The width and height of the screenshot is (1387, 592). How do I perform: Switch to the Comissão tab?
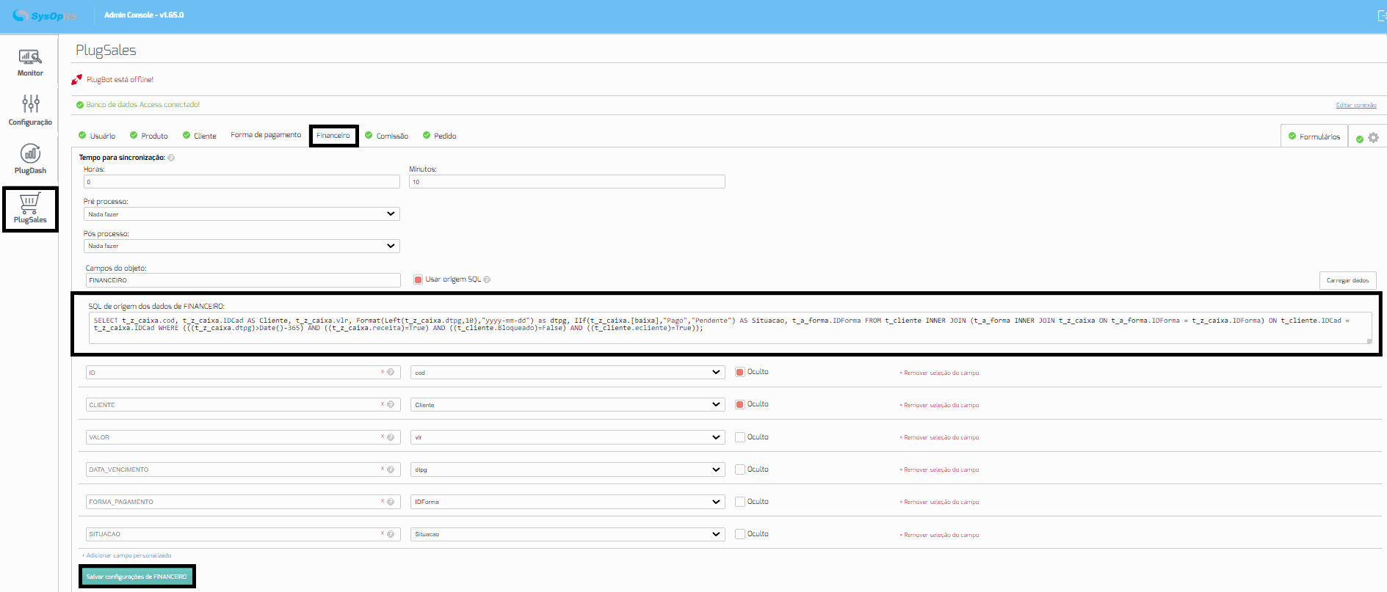pyautogui.click(x=387, y=136)
